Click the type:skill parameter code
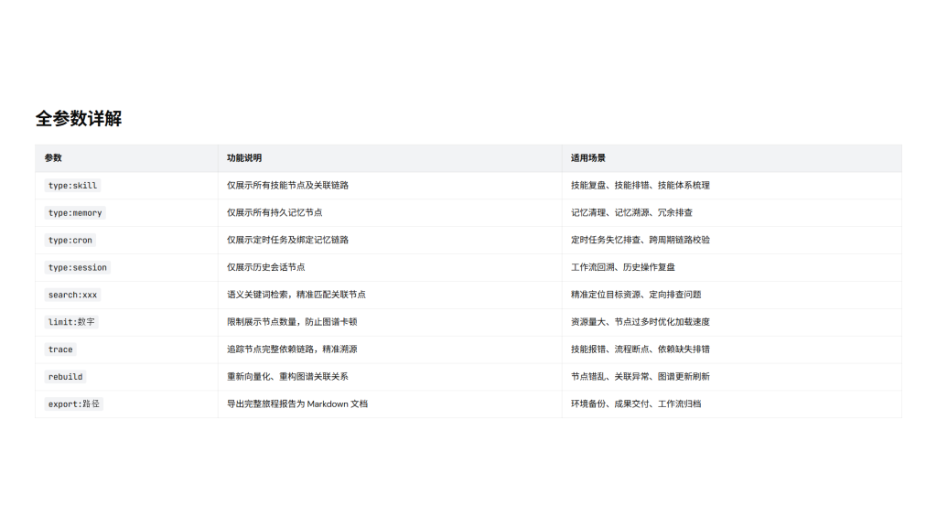This screenshot has height=527, width=937. 72,186
